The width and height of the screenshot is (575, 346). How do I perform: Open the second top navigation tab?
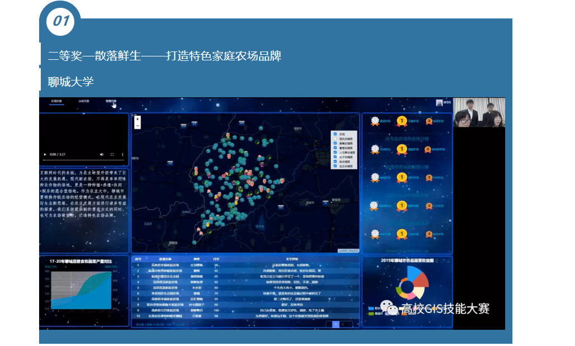(x=83, y=102)
